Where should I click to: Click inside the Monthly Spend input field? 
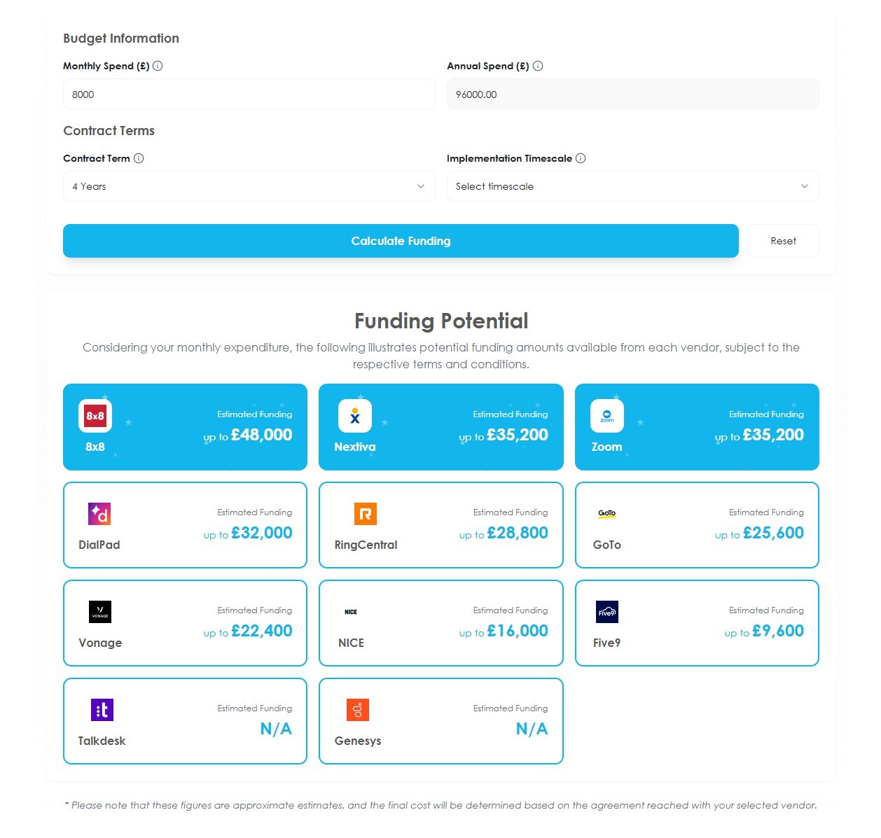point(249,94)
